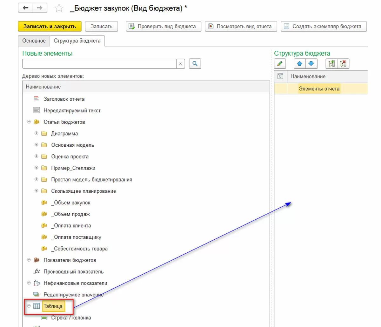Click Проверить вид бюджета
This screenshot has height=327, width=381.
click(163, 26)
